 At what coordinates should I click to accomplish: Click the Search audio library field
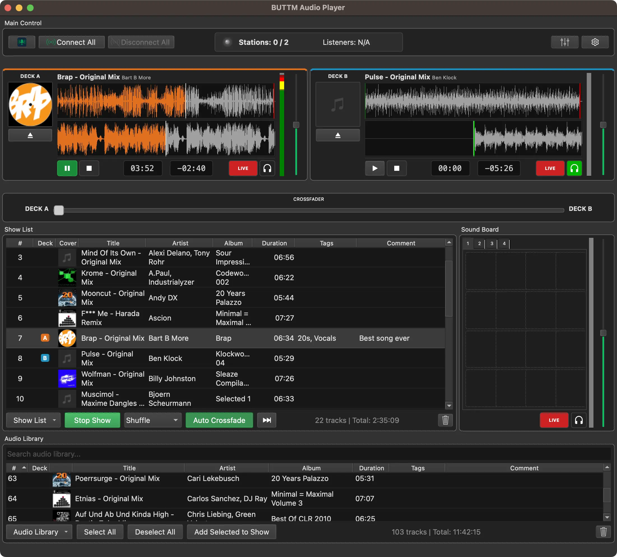(308, 454)
